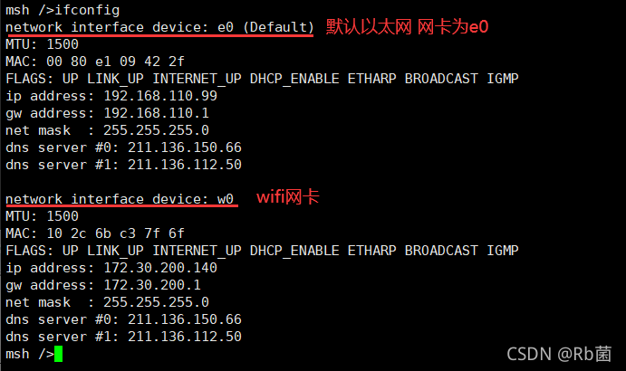Click e0 MAC address 00 80 e1 09 42 2f
The width and height of the screenshot is (626, 371).
click(x=115, y=62)
